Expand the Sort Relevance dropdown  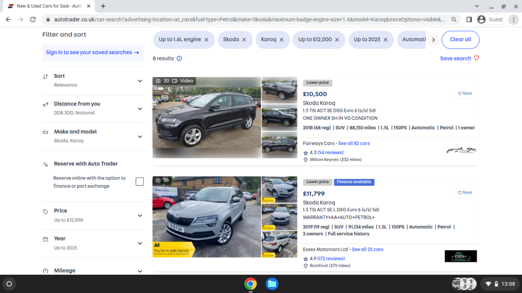[140, 81]
